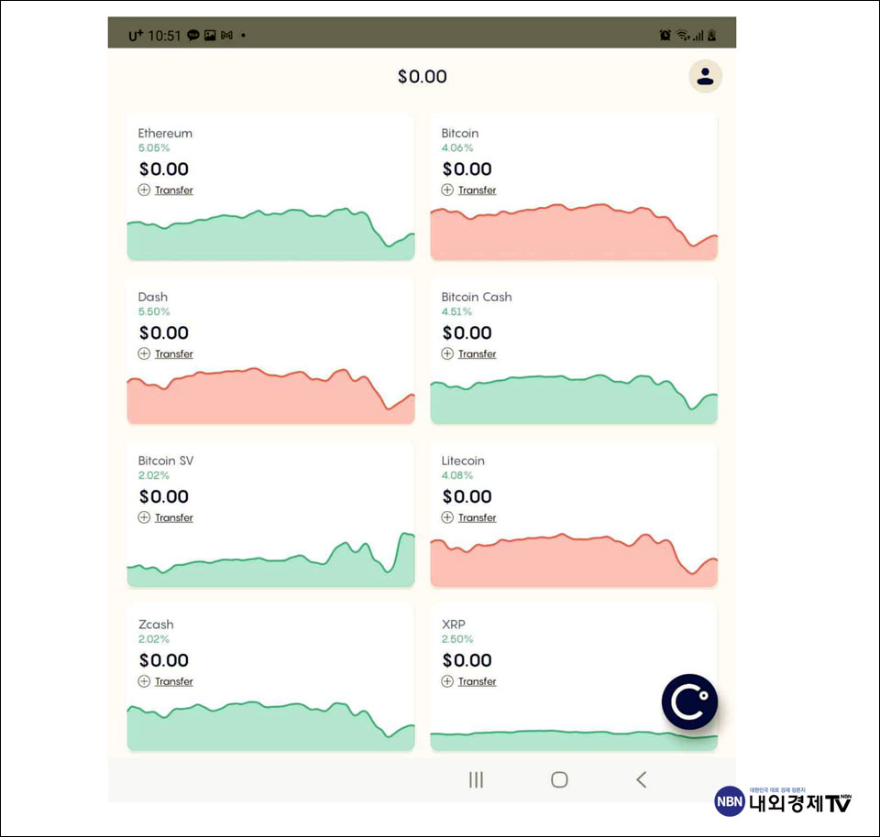Tap the total balance $0.00 header
Viewport: 880px width, 837px height.
tap(423, 77)
